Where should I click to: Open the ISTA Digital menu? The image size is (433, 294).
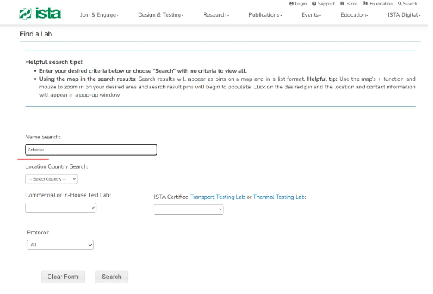point(404,15)
